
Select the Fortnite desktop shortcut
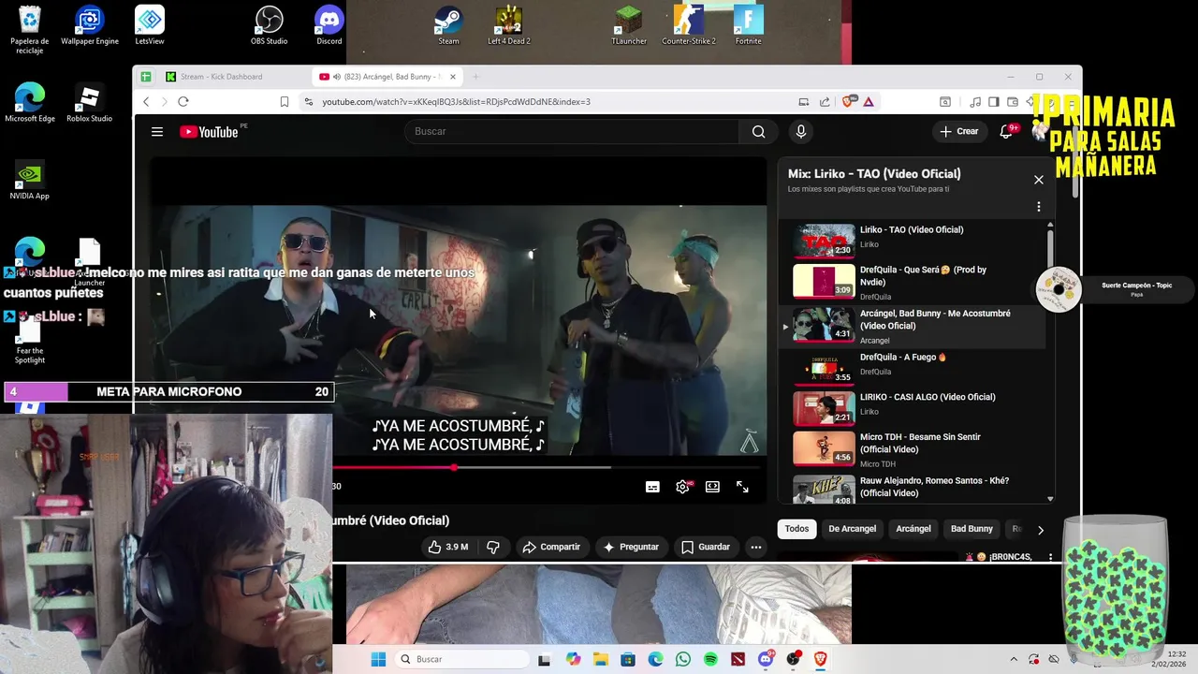[x=749, y=26]
